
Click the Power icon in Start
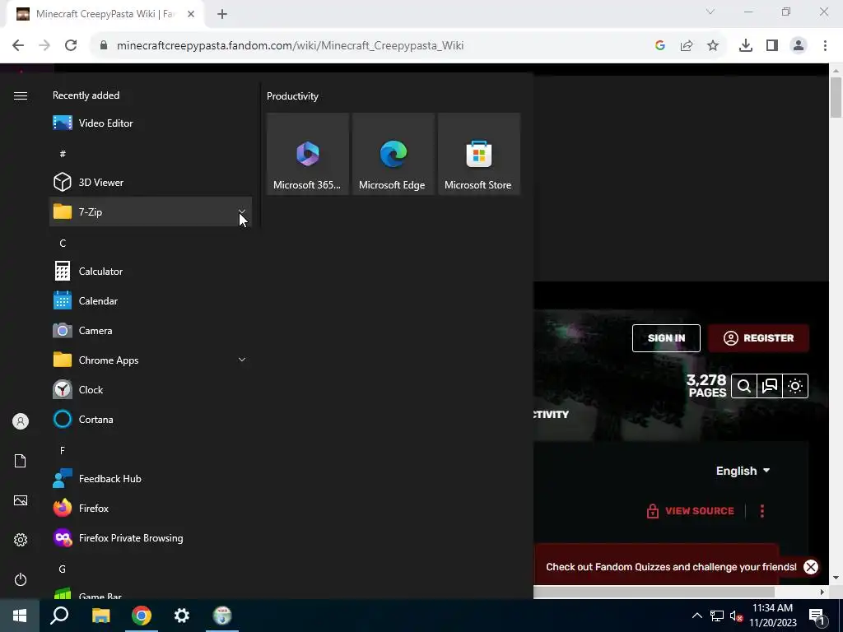21,579
